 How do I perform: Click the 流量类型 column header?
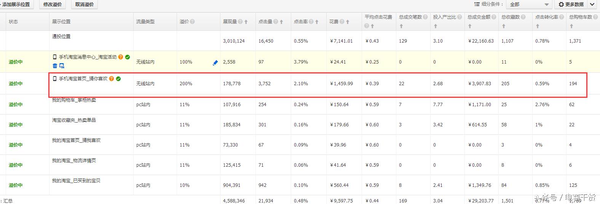(145, 22)
